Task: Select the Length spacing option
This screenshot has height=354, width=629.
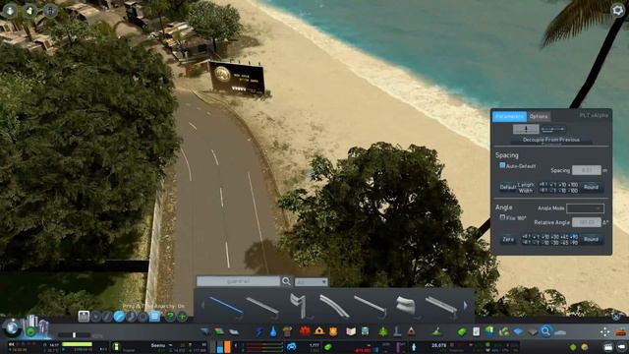Action: (x=526, y=185)
